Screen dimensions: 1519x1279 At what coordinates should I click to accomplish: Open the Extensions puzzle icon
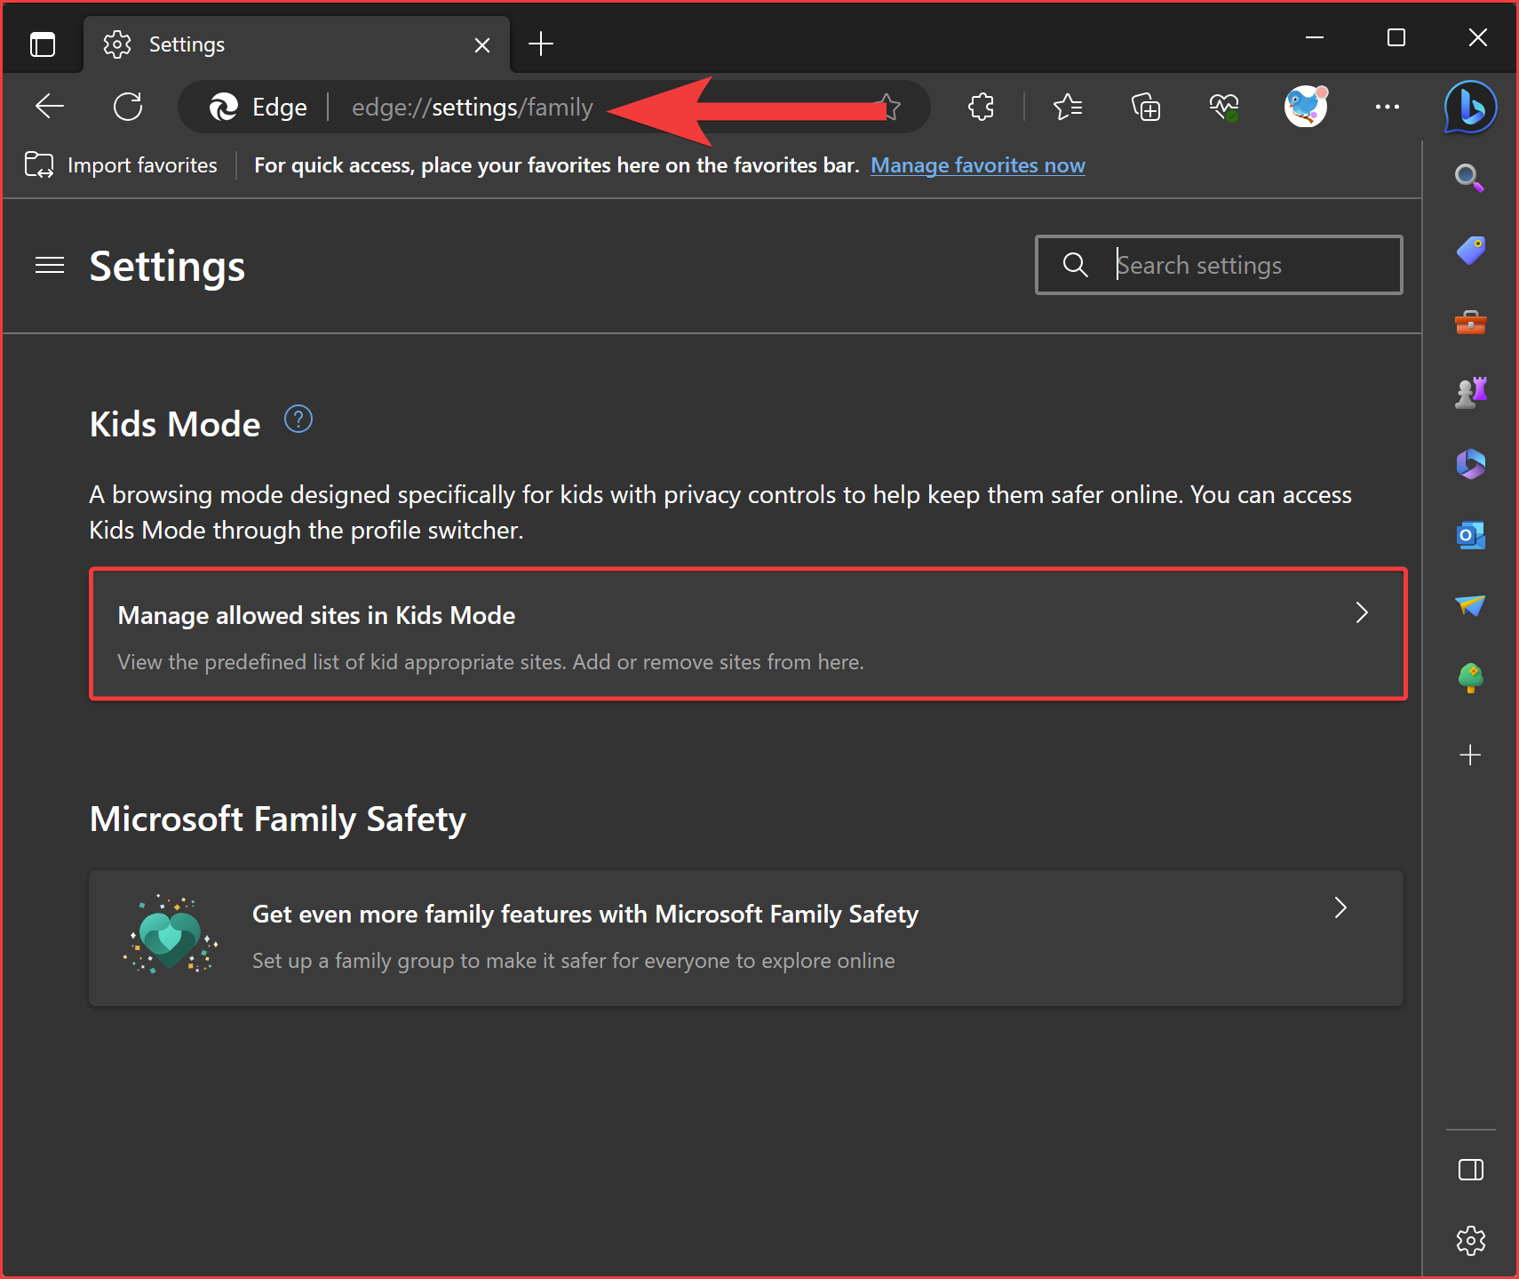pos(981,108)
